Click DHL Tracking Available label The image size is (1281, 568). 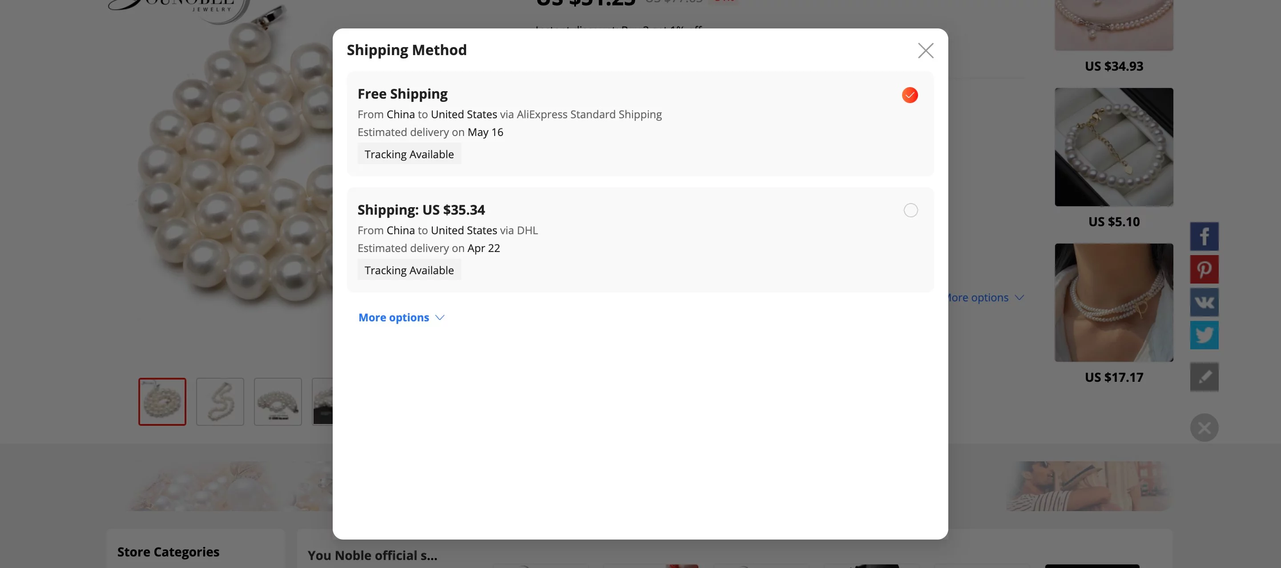coord(409,269)
